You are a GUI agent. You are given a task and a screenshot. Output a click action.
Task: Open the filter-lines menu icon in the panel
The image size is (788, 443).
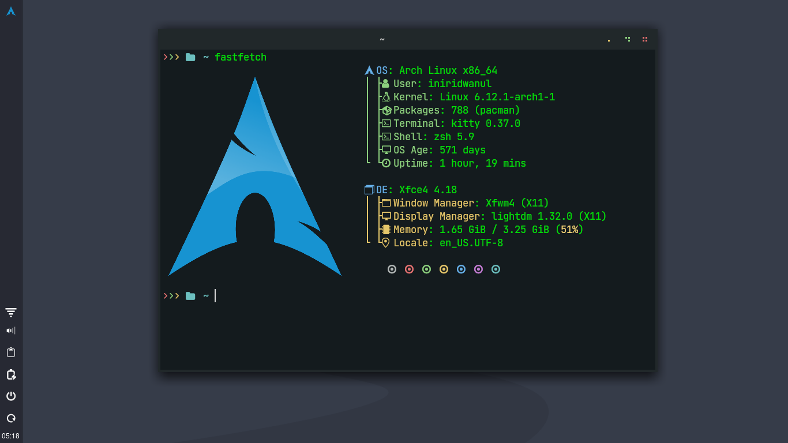pyautogui.click(x=11, y=313)
